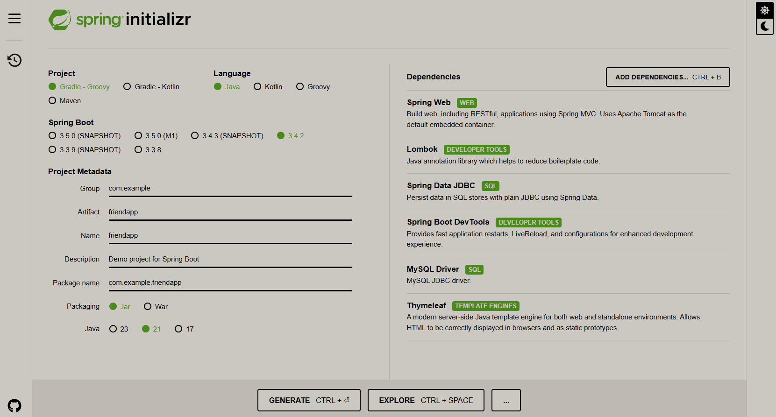Choose Groovy language

coord(313,87)
